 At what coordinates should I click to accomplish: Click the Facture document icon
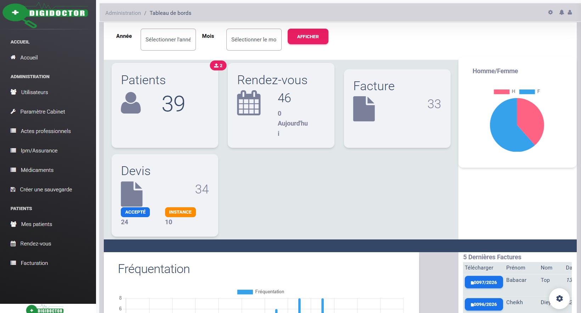coord(364,109)
